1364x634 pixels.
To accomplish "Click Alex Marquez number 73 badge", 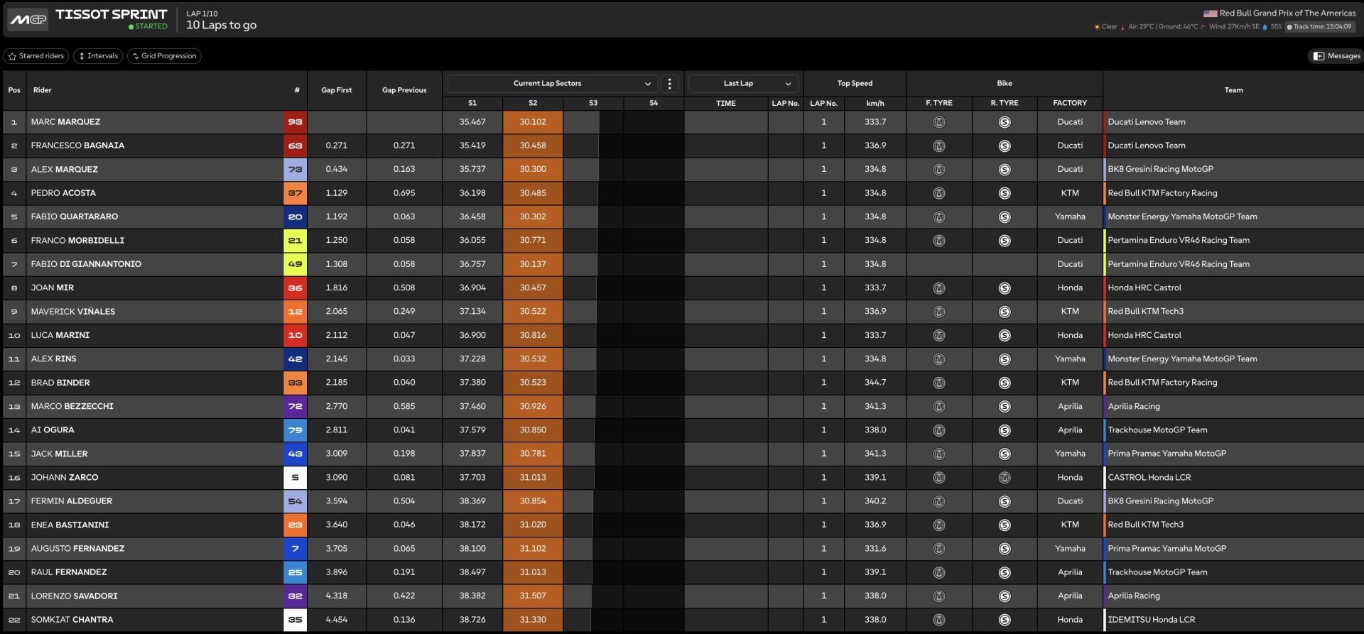I will tap(295, 170).
